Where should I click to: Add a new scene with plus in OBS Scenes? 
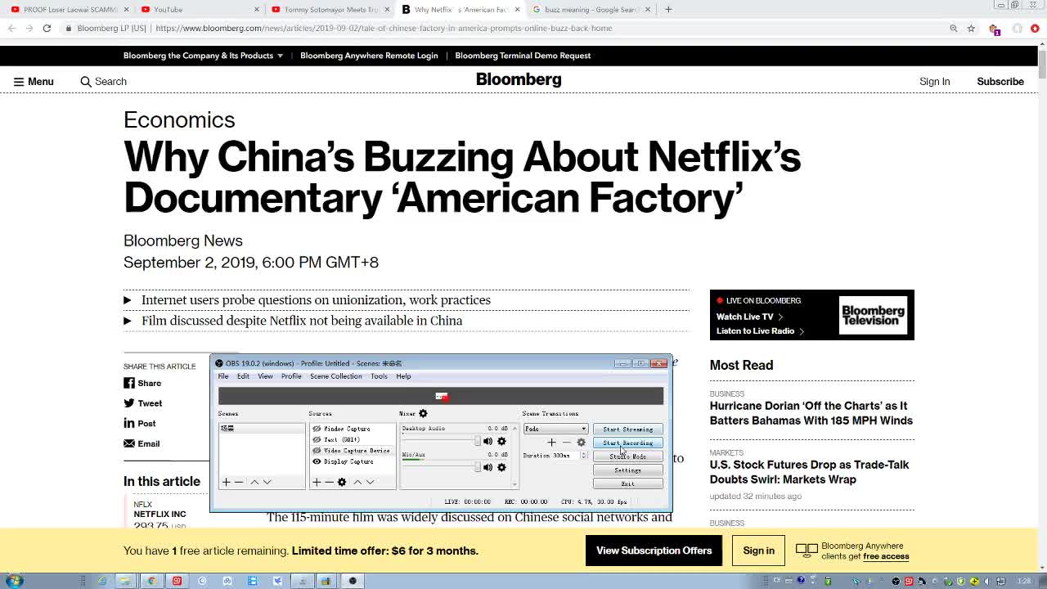227,482
